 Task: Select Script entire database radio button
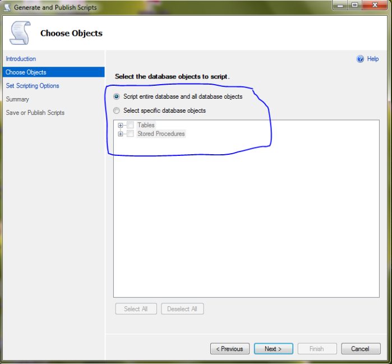[117, 96]
